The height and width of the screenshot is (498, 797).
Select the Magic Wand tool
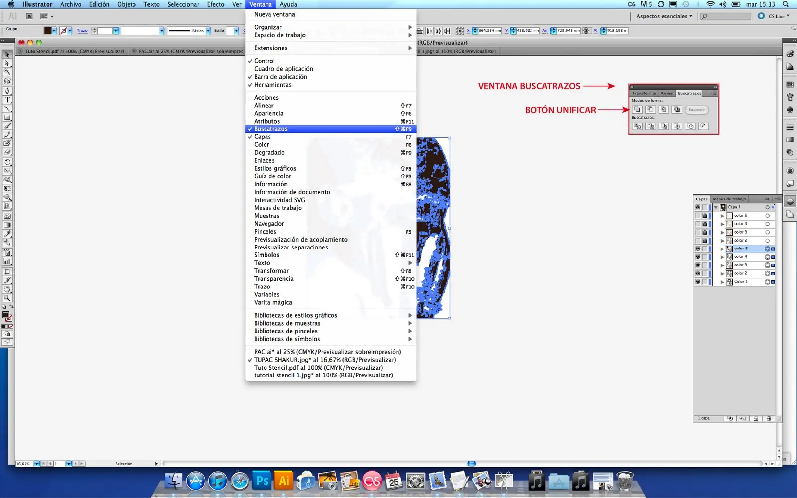[x=7, y=72]
